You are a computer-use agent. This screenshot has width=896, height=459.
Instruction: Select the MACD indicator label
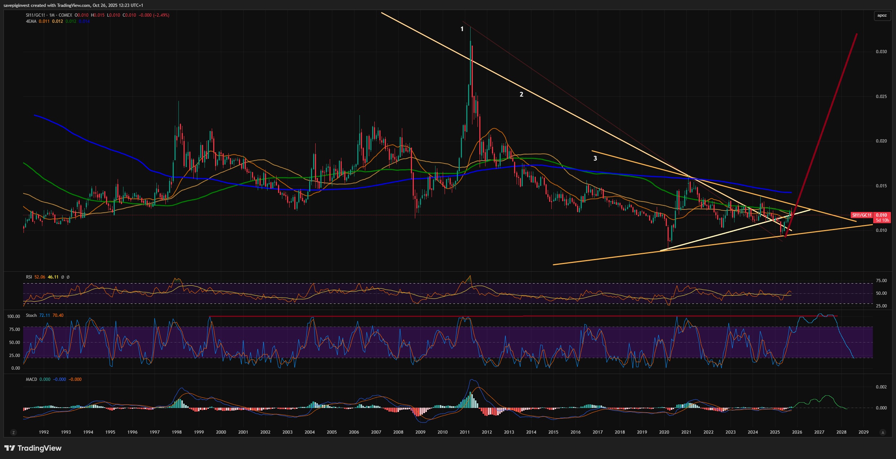[31, 379]
